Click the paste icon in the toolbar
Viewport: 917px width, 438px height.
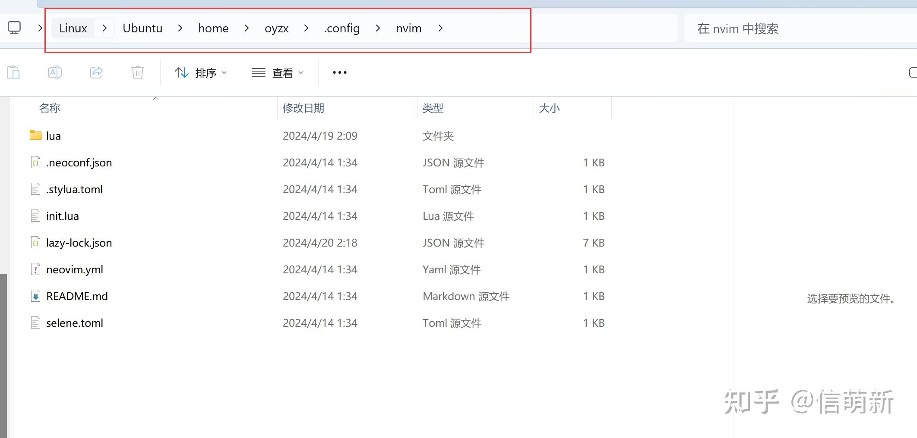tap(14, 72)
